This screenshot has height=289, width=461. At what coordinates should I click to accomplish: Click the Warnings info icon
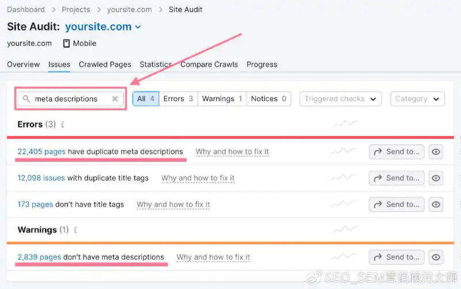(75, 230)
